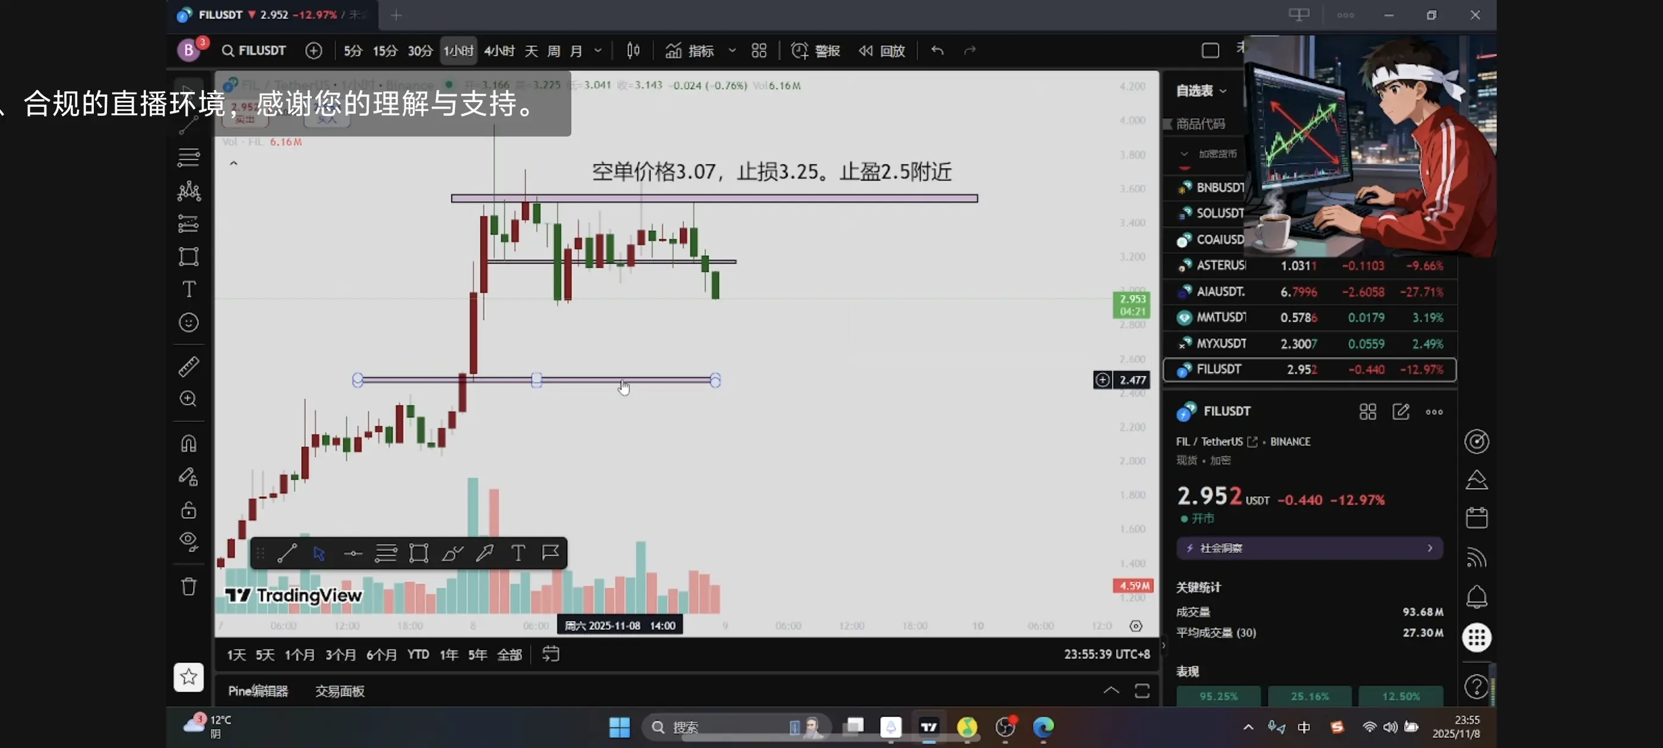
Task: Select the 4小时 timeframe button
Action: [x=499, y=50]
